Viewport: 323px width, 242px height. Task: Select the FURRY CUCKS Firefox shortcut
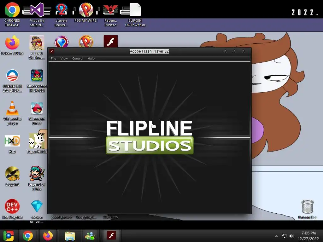click(12, 45)
